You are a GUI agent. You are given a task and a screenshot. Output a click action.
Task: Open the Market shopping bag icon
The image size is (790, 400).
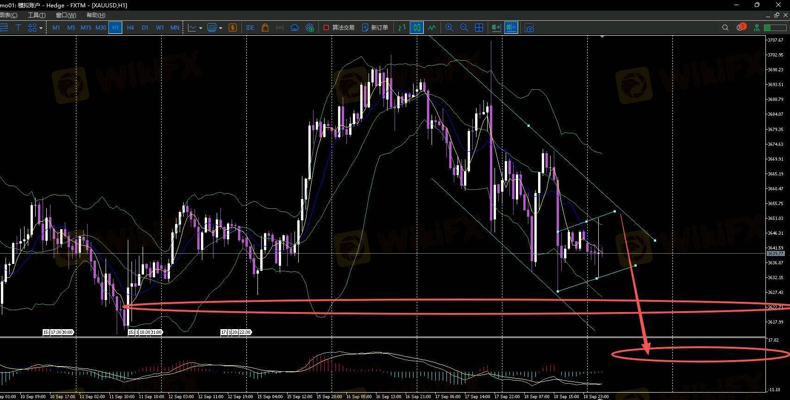pos(265,28)
